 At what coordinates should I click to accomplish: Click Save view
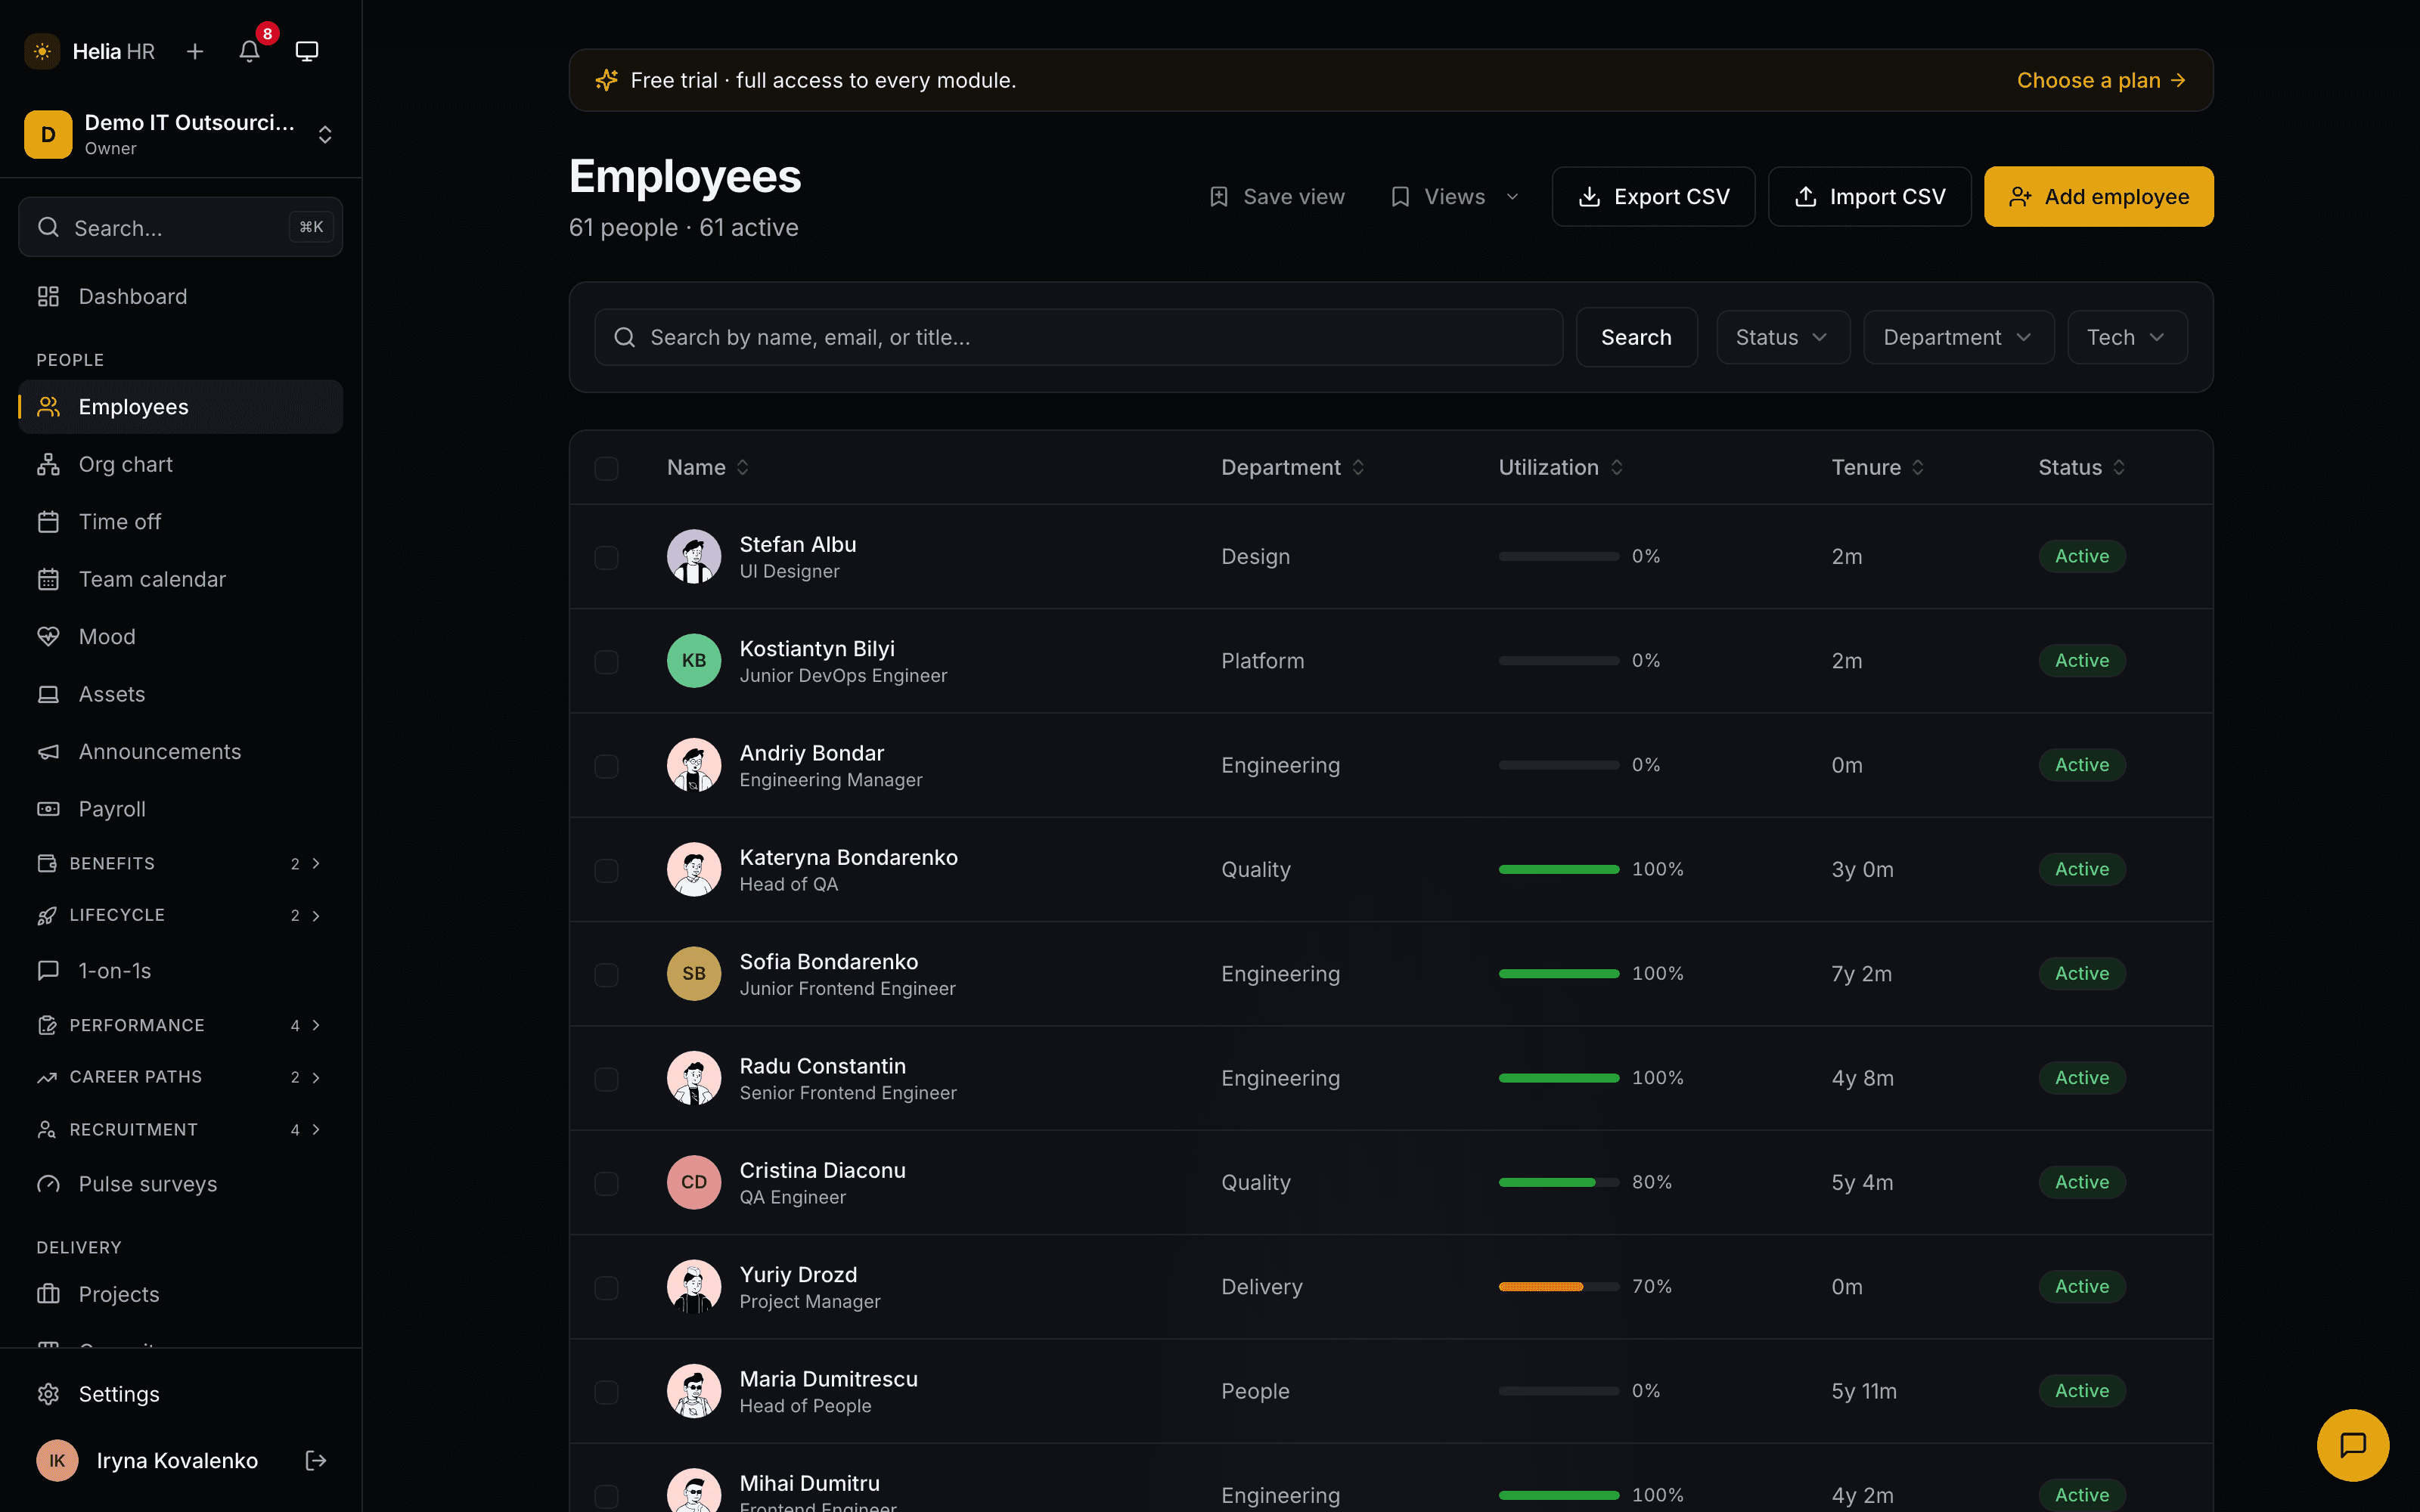pos(1277,197)
